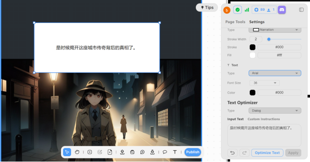
Task: Open the credits counter showing 89
Action: click(260, 10)
